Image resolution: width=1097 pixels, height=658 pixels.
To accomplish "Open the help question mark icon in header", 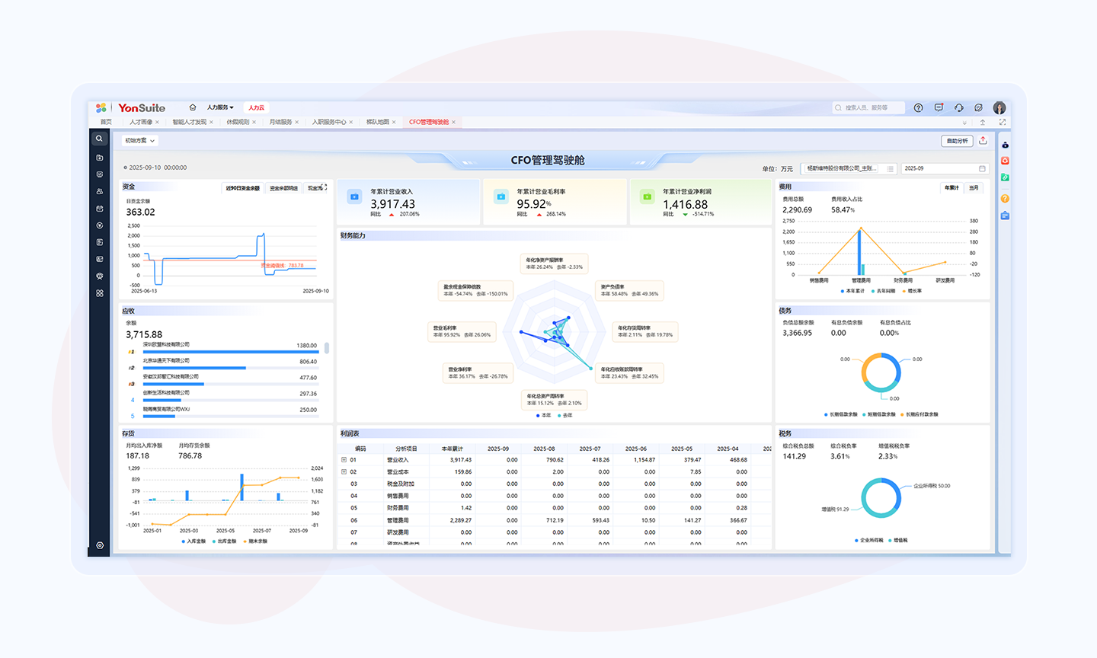I will tap(918, 108).
